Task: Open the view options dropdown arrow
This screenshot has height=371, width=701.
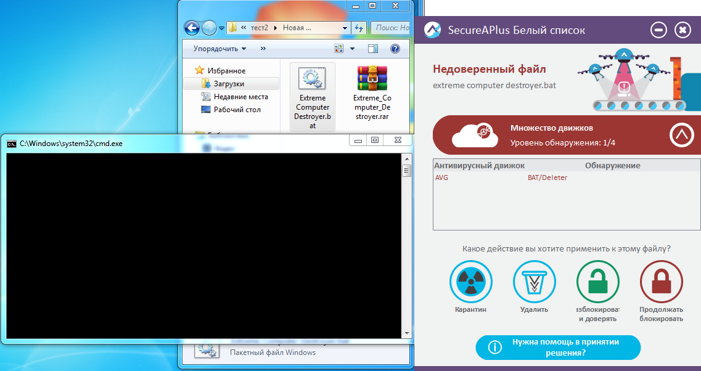Action: point(352,48)
